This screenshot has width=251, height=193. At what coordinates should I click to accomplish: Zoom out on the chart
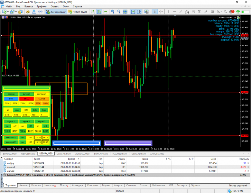click(x=119, y=12)
